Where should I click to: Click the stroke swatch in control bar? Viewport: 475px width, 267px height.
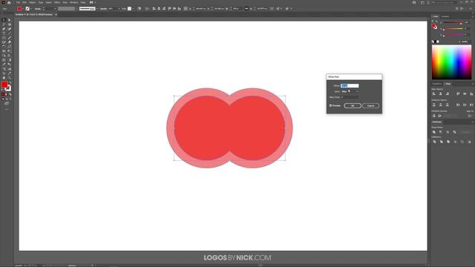pyautogui.click(x=27, y=9)
